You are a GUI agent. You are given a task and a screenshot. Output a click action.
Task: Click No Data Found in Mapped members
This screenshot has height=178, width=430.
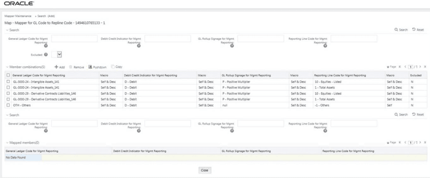point(16,158)
